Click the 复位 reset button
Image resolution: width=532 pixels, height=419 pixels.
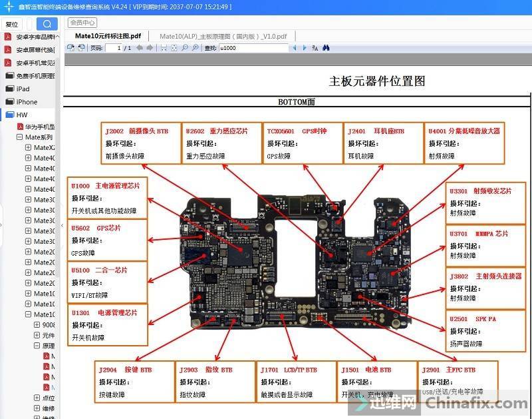(12, 24)
